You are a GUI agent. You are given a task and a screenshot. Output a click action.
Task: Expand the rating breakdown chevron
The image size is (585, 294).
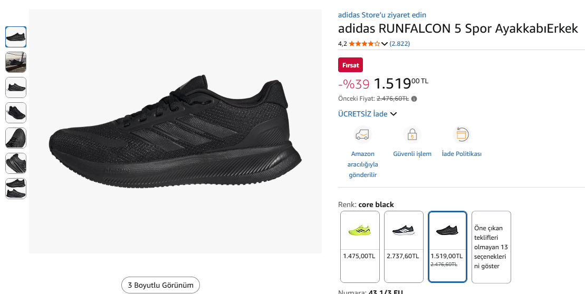click(385, 44)
